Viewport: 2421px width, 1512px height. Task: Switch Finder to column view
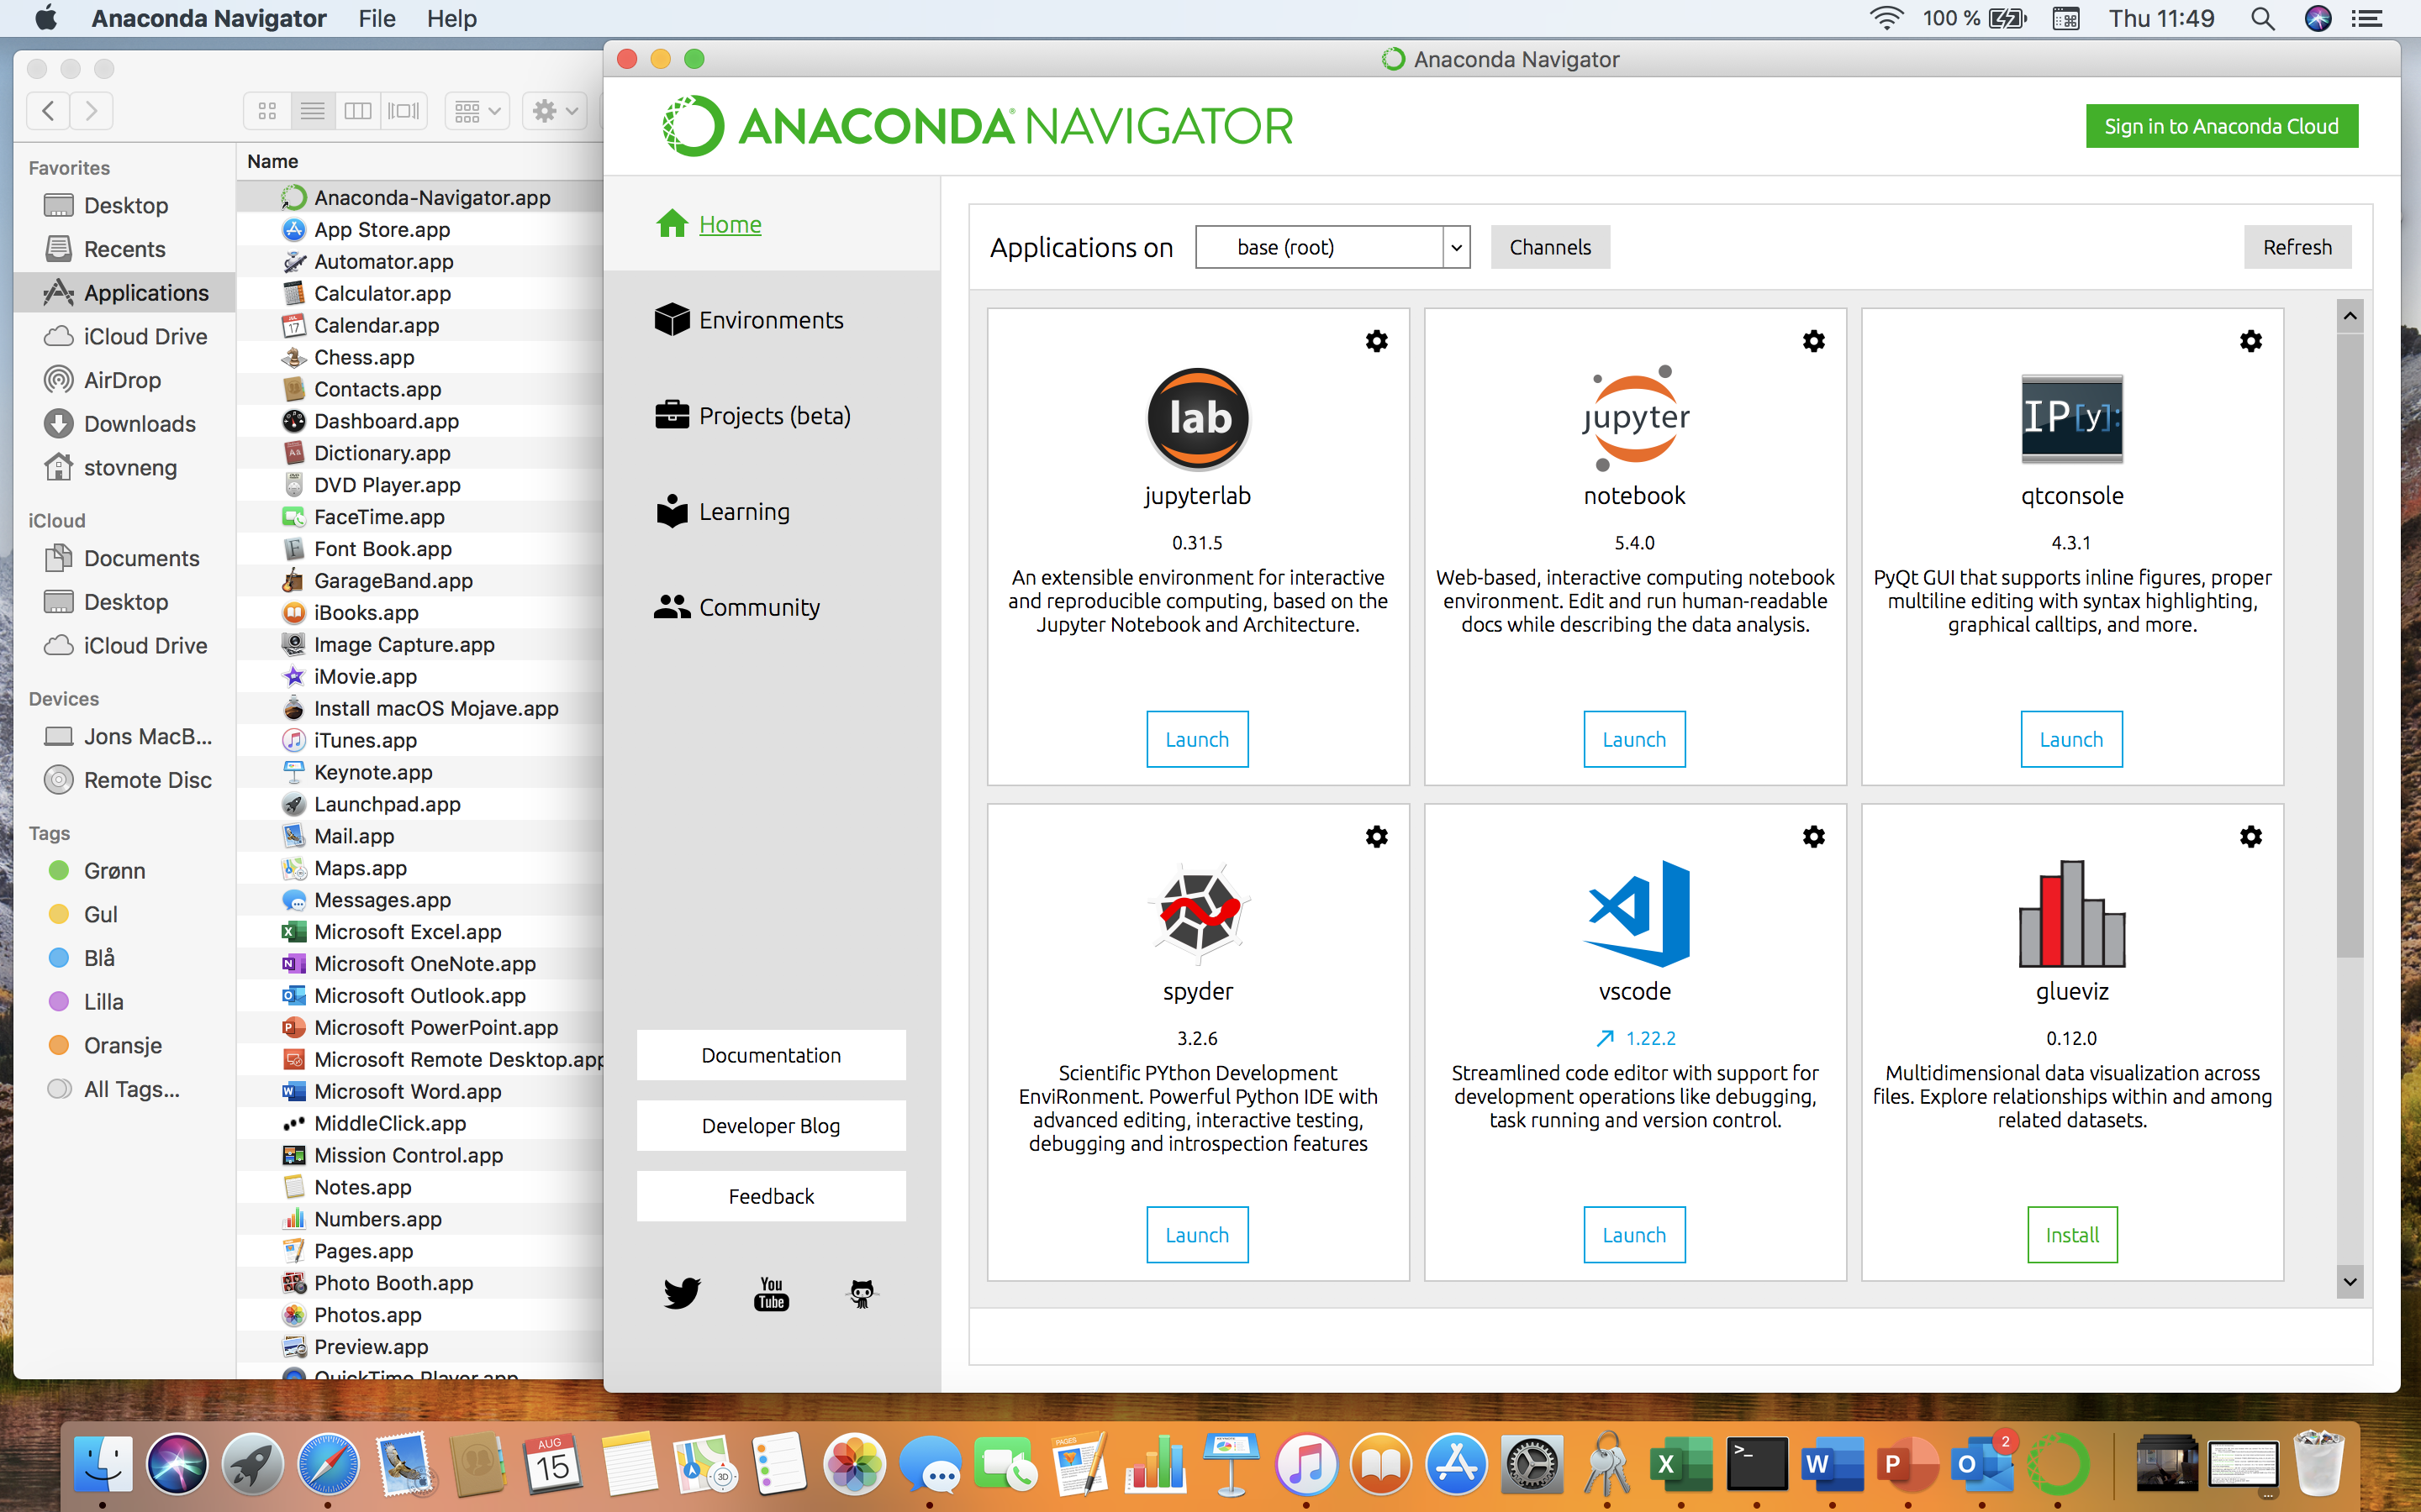click(x=358, y=110)
